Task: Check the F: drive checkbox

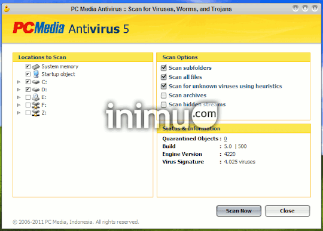Action: 28,105
